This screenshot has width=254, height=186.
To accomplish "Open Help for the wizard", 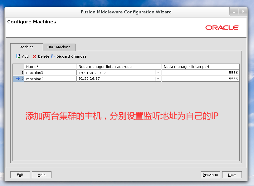I will [42, 175].
